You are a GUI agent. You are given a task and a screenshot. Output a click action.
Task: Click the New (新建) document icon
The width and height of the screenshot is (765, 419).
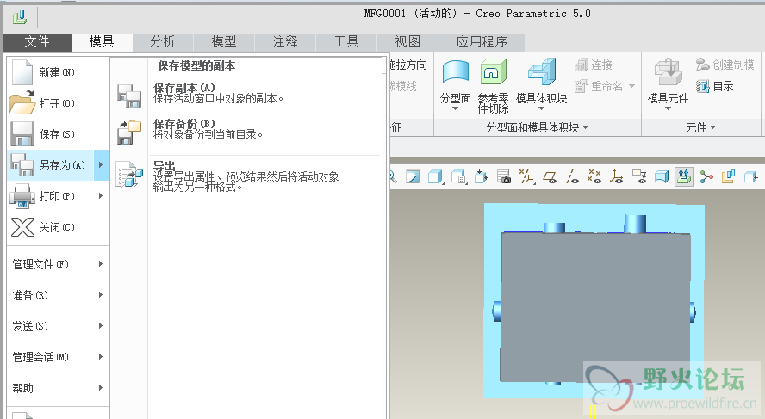click(x=22, y=72)
